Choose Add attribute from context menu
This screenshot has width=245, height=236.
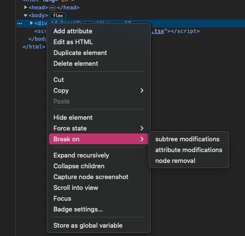click(x=98, y=31)
